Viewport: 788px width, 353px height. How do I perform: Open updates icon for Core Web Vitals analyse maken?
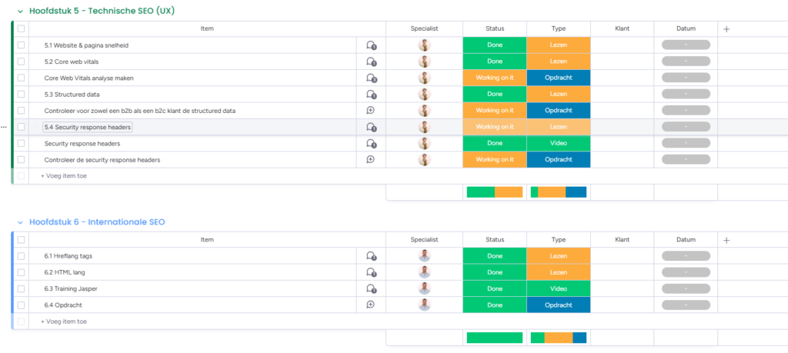[x=371, y=78]
